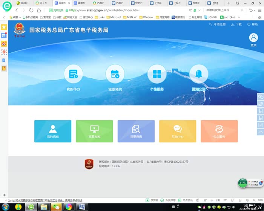The width and height of the screenshot is (264, 211).
Task: Open the 帮助 link in header
Action: pyautogui.click(x=252, y=24)
